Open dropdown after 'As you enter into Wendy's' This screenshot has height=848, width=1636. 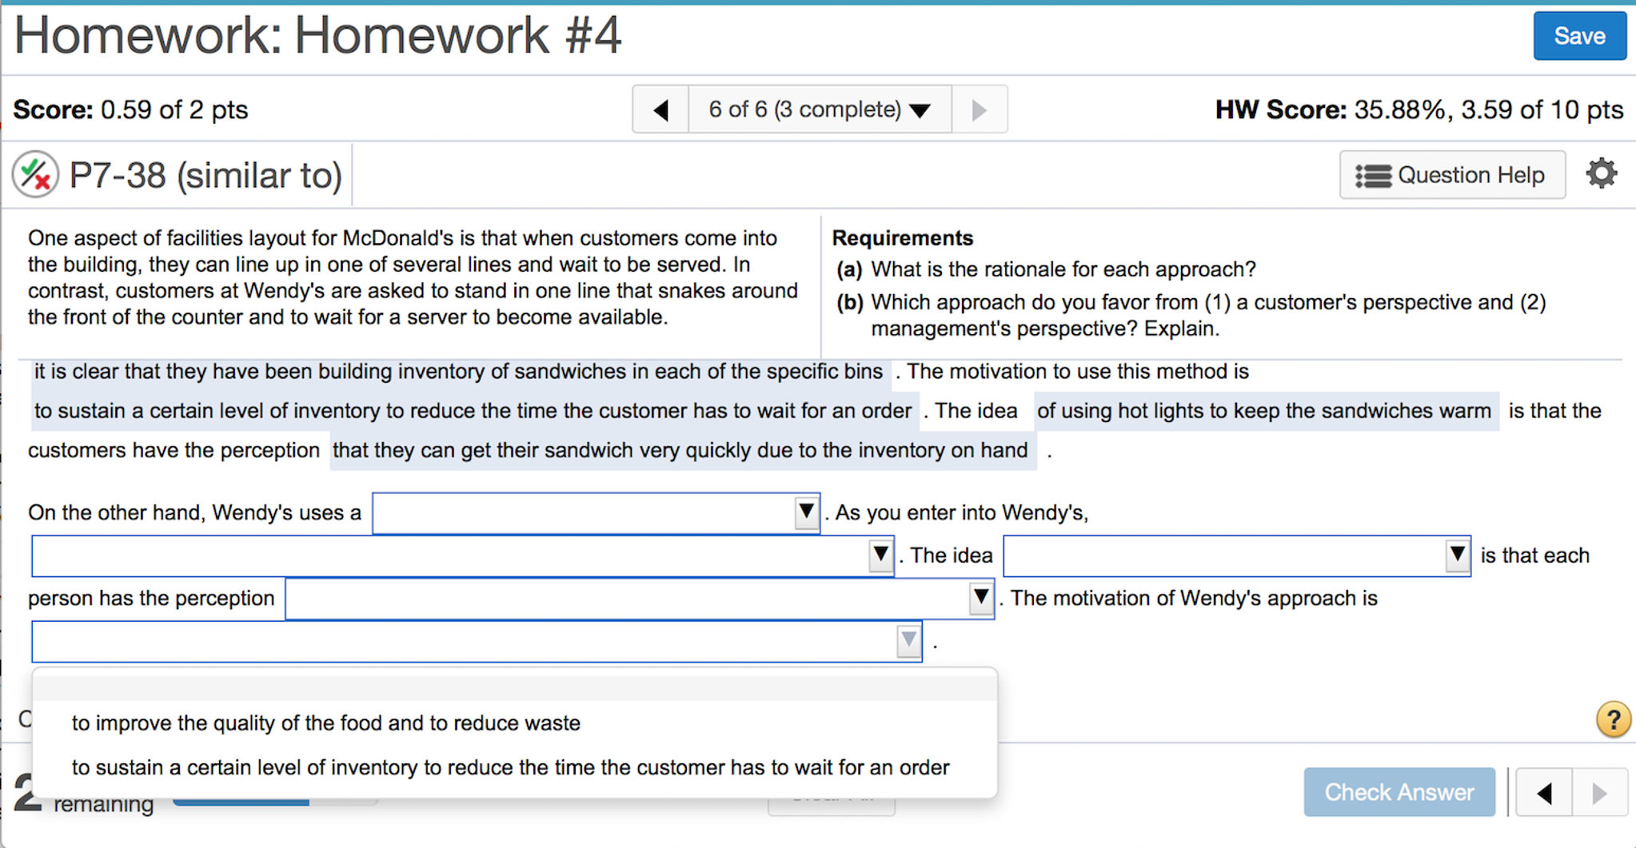point(462,555)
